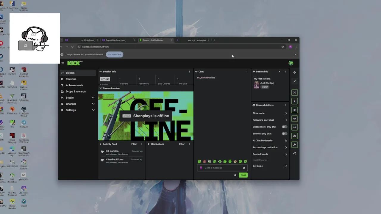The width and height of the screenshot is (381, 214).
Task: Click the Kick logo
Action: (75, 63)
